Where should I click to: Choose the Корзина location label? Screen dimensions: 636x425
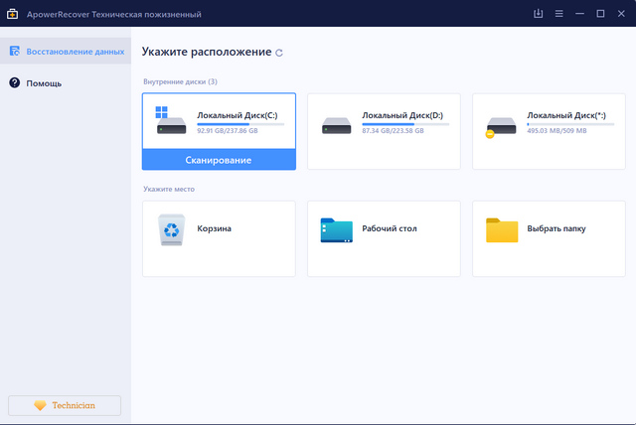(215, 228)
